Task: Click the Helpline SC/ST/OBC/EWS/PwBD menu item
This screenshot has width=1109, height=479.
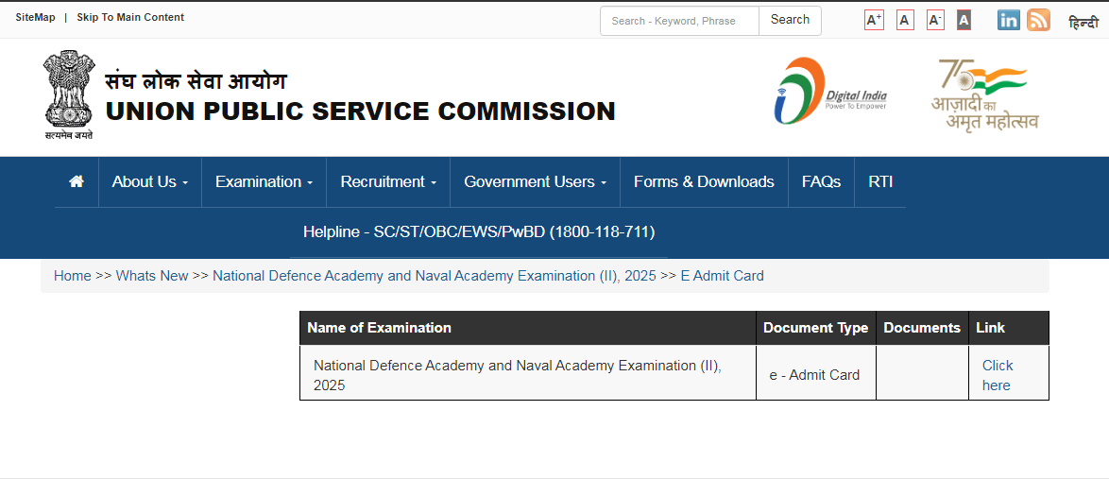Action: point(479,232)
